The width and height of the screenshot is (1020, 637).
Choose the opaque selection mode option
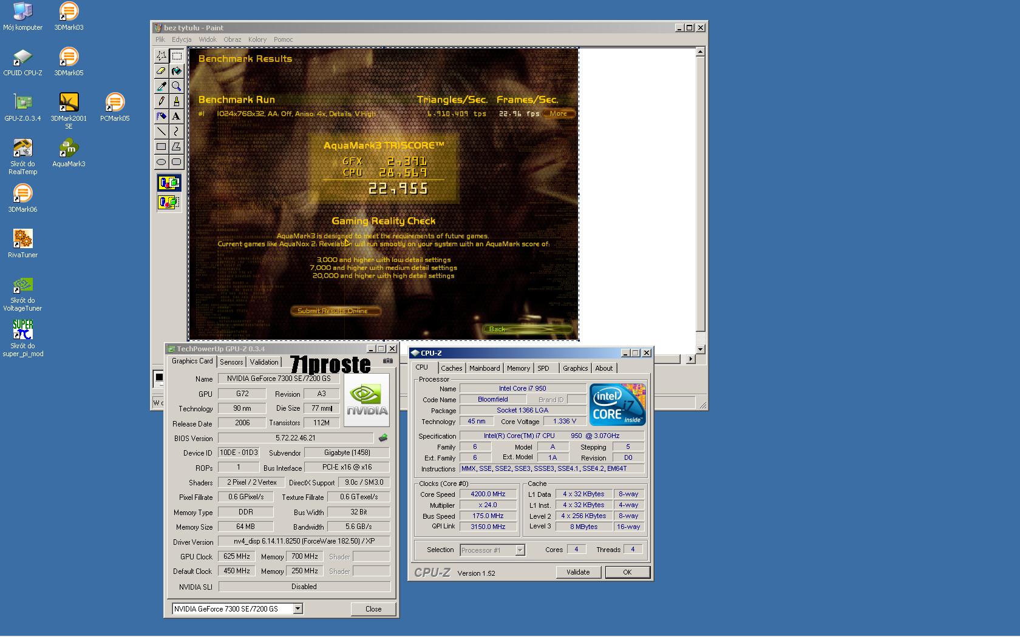(169, 183)
